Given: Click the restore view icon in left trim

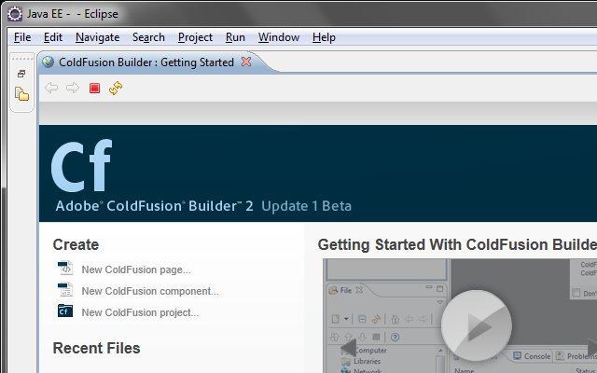Looking at the screenshot, I should pyautogui.click(x=21, y=74).
